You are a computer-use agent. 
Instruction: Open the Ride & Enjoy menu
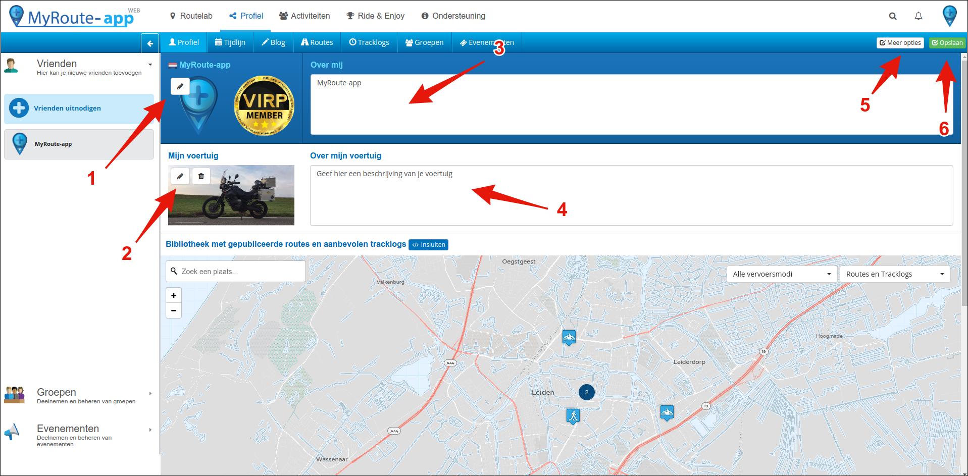coord(375,16)
